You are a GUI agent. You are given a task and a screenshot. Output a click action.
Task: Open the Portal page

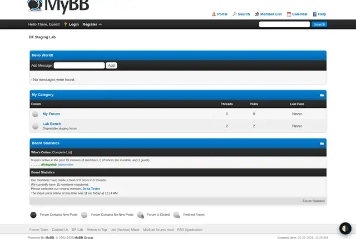(x=222, y=14)
